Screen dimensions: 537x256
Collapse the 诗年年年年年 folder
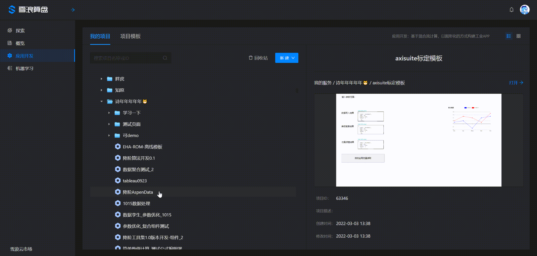point(102,101)
